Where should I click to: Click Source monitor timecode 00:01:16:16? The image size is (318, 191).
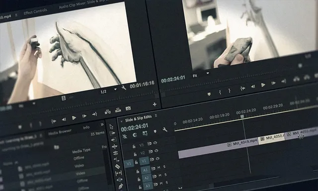(142, 85)
